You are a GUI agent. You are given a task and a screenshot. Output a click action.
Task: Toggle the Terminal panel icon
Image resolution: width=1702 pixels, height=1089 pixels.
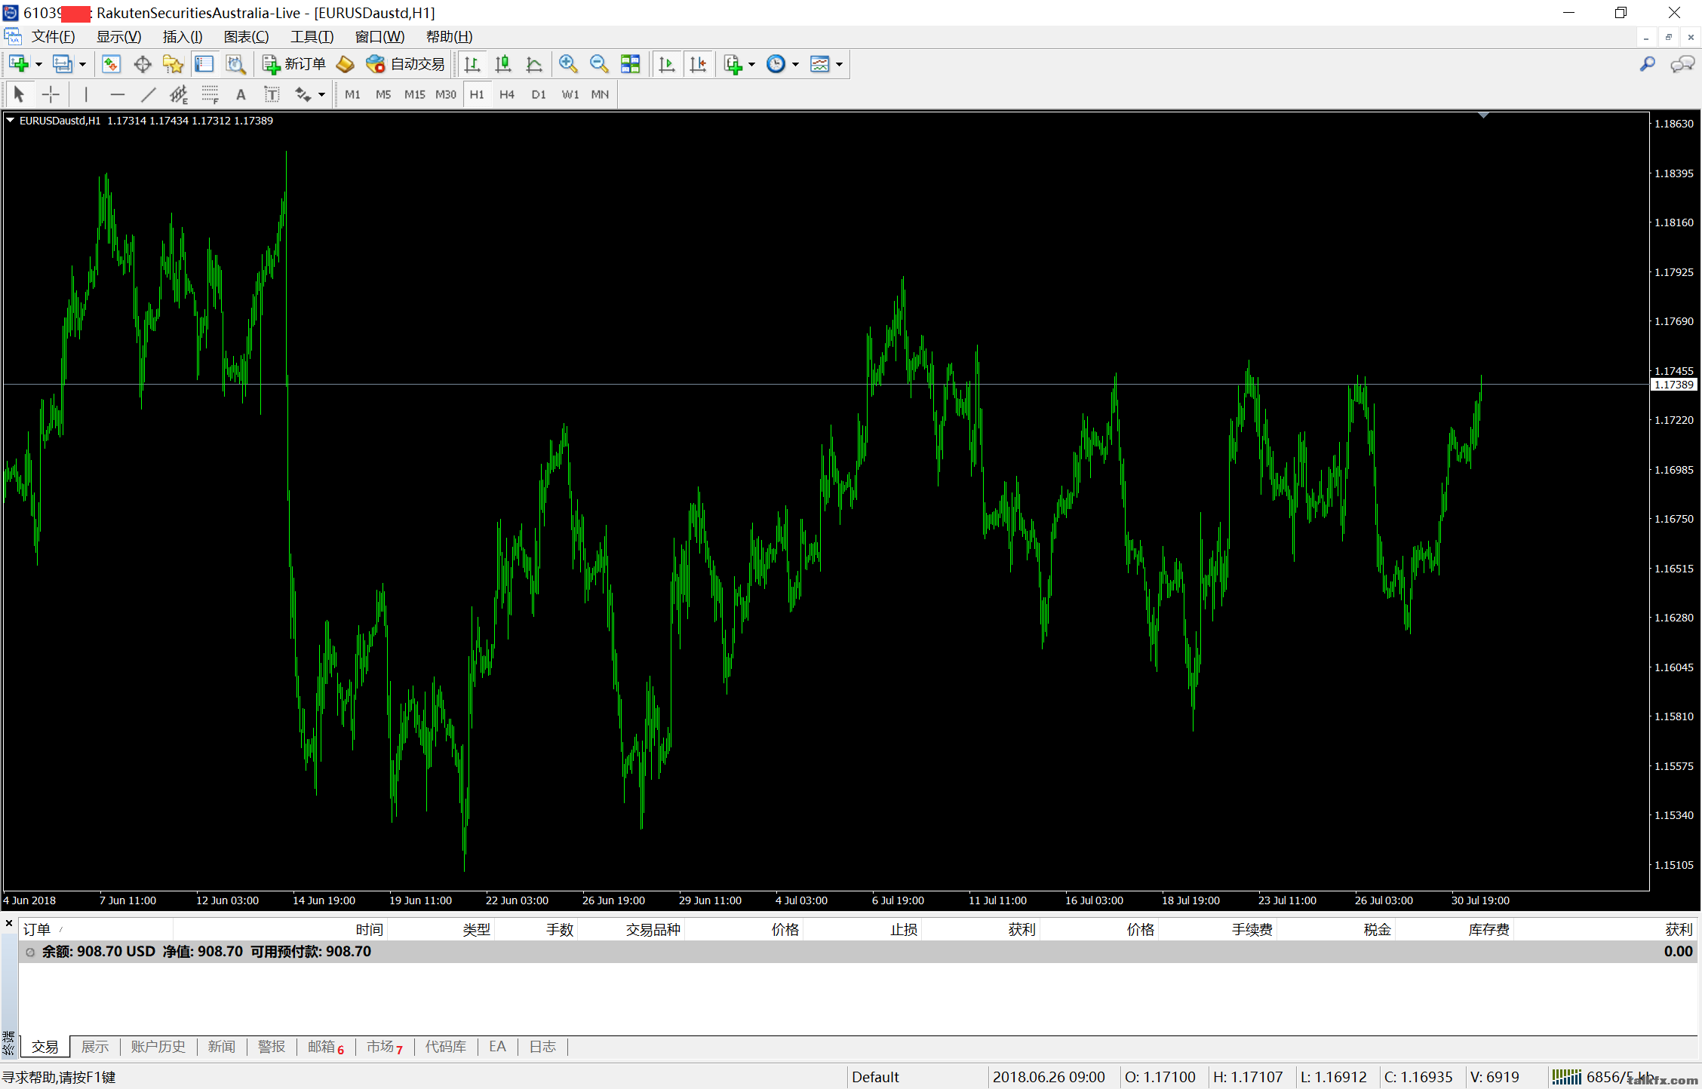click(204, 64)
